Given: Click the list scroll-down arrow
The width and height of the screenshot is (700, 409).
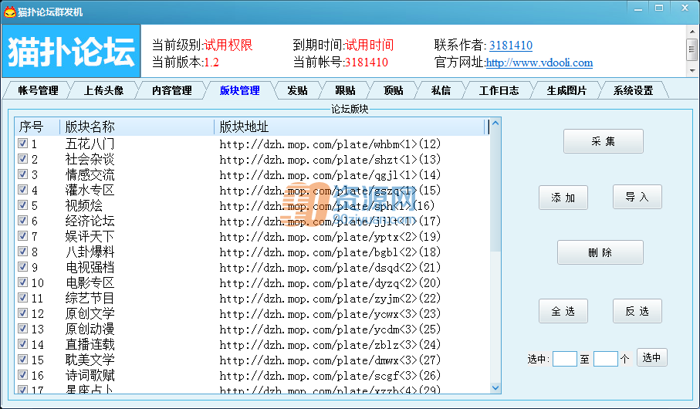Looking at the screenshot, I should coord(495,387).
